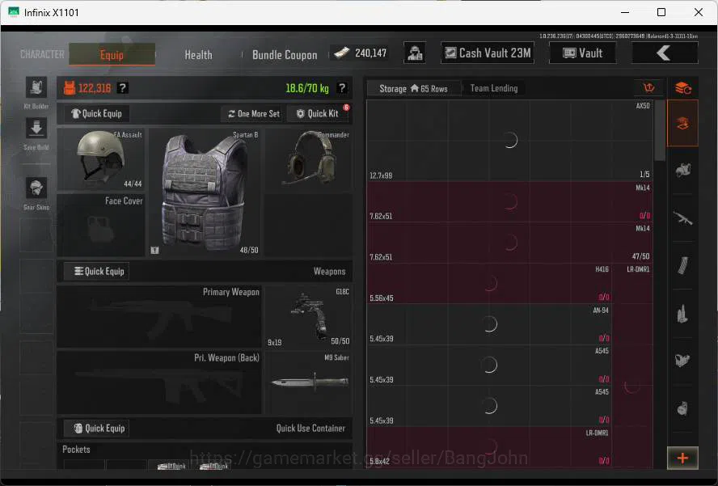718x486 pixels.
Task: Open the Gear Skins icon
Action: click(36, 188)
